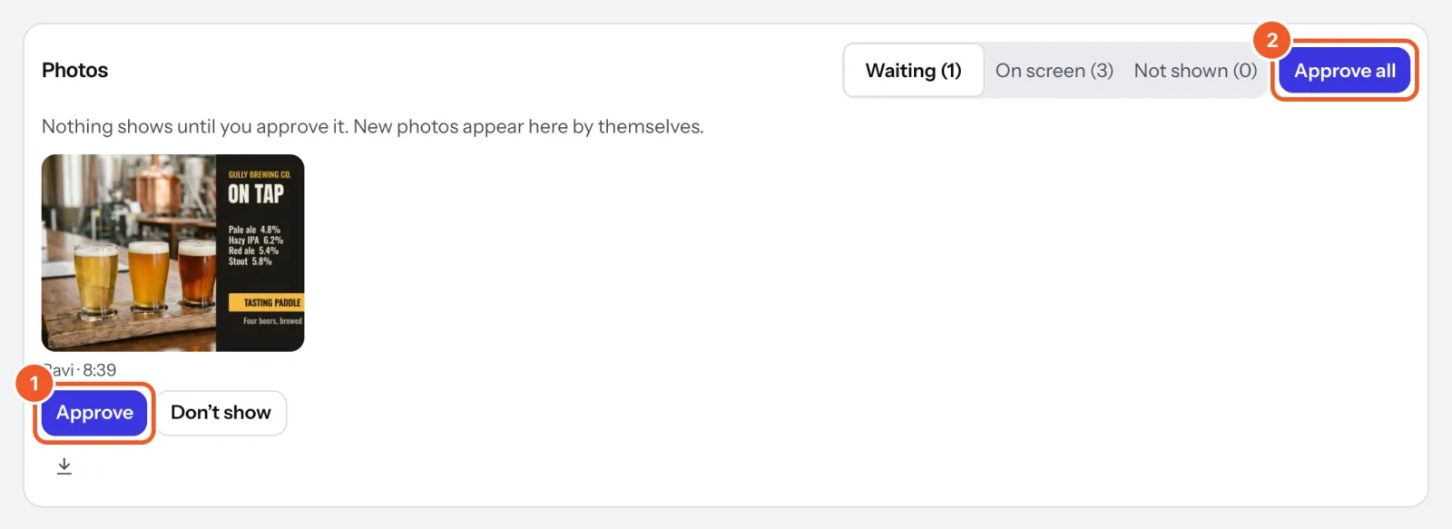The height and width of the screenshot is (529, 1452).
Task: Click the orange step 2 badge
Action: pyautogui.click(x=1271, y=40)
